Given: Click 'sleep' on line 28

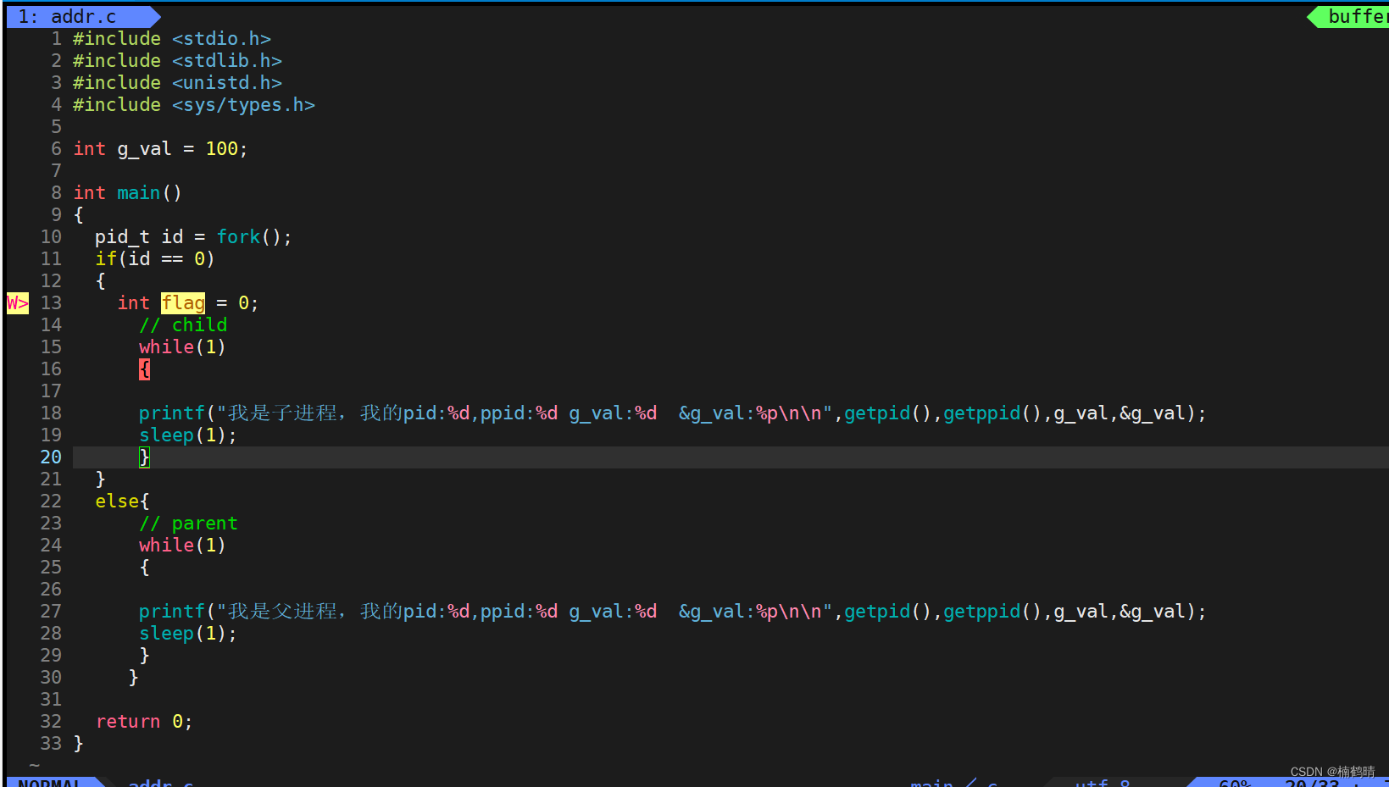Looking at the screenshot, I should point(166,633).
